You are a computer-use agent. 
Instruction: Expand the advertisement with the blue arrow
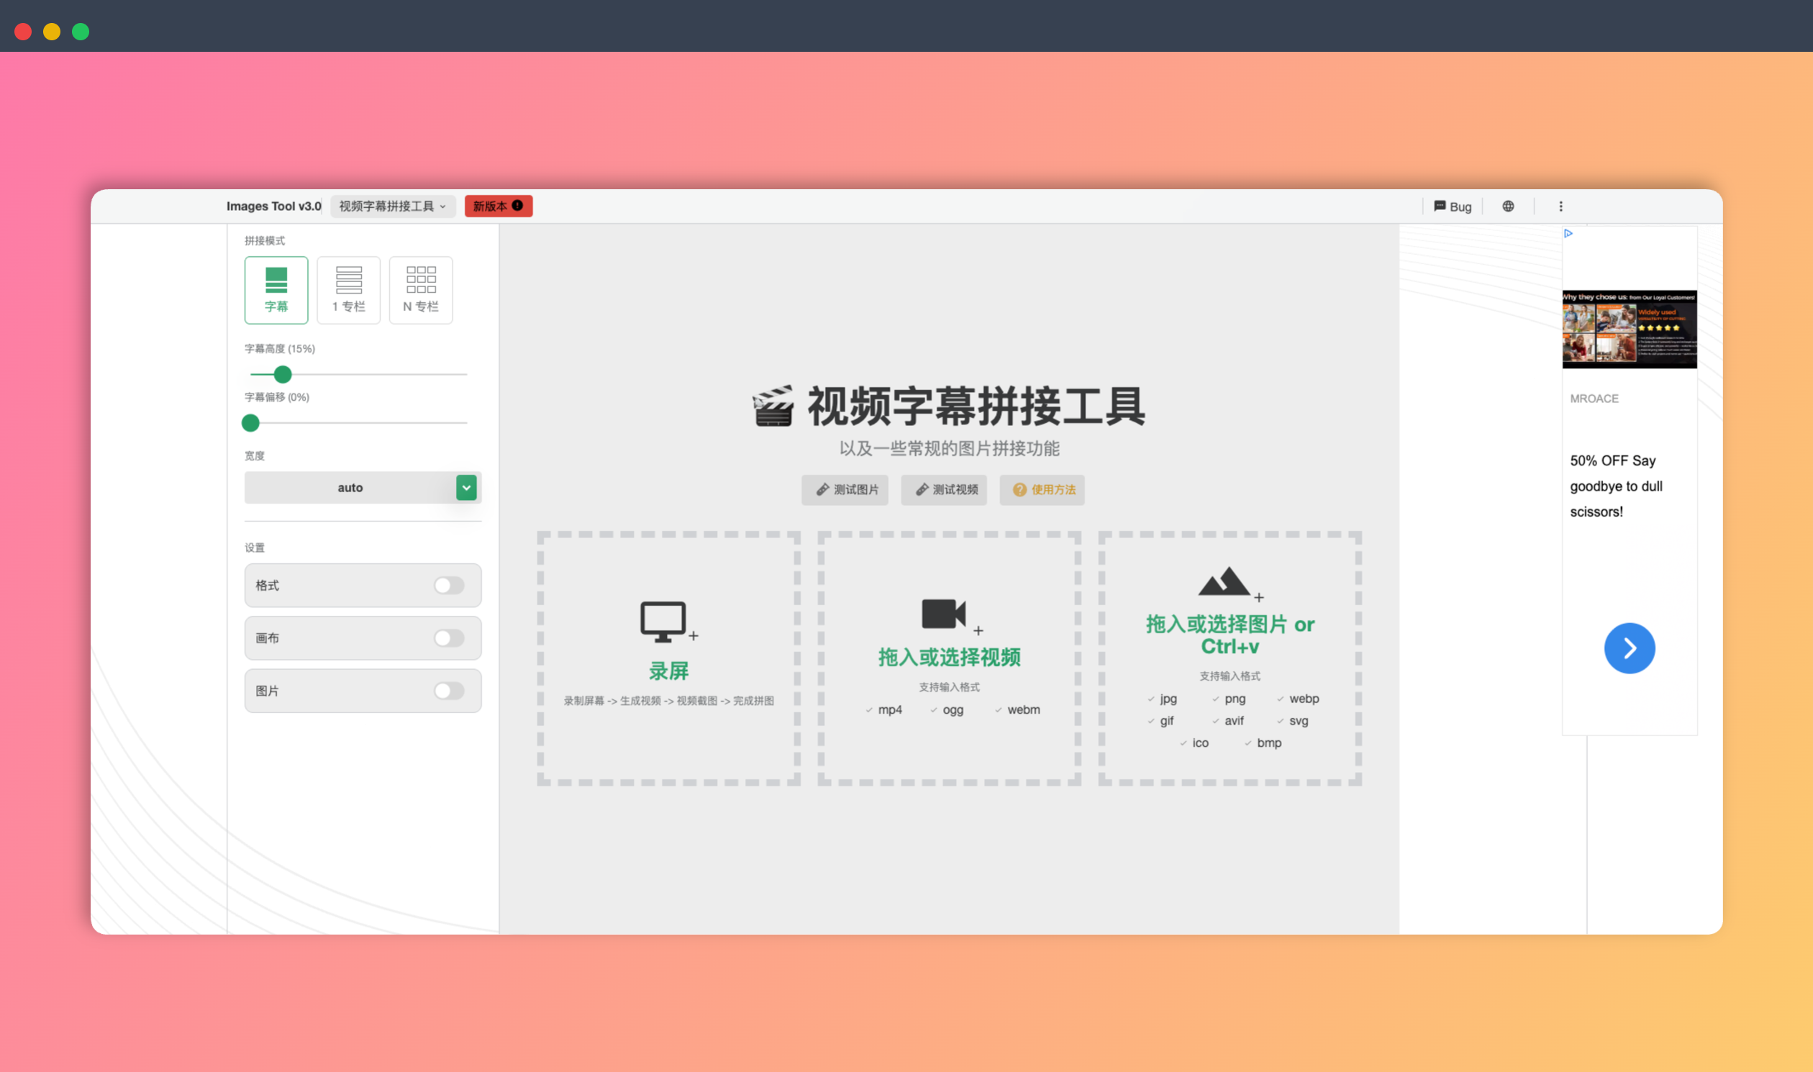pos(1629,648)
